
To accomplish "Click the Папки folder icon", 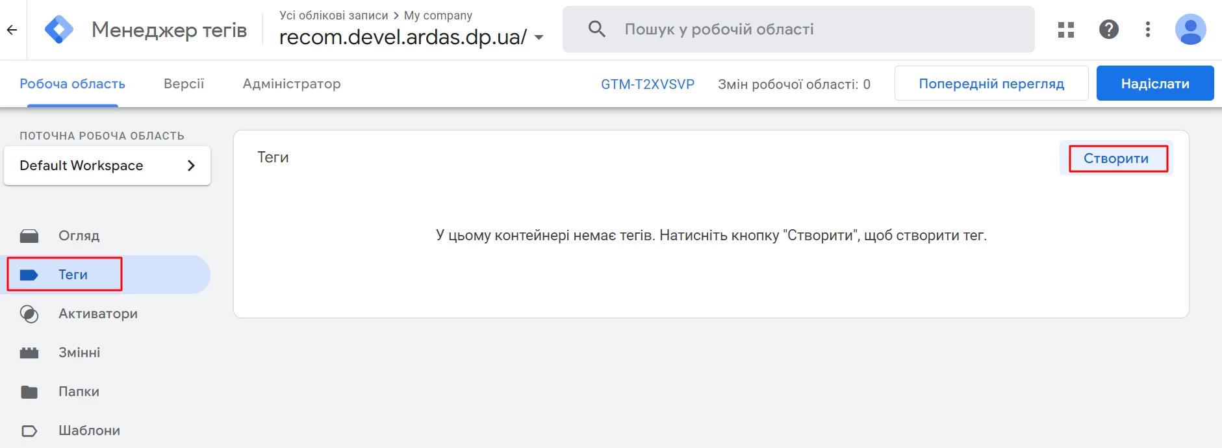I will point(29,392).
